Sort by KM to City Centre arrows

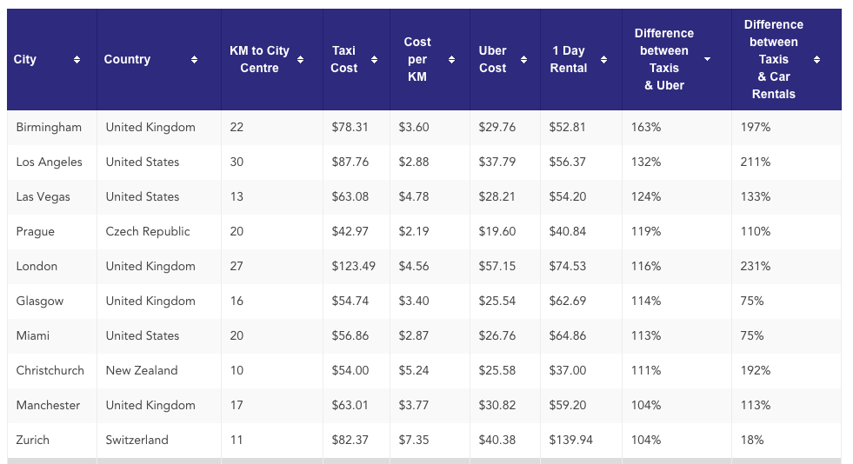(300, 60)
